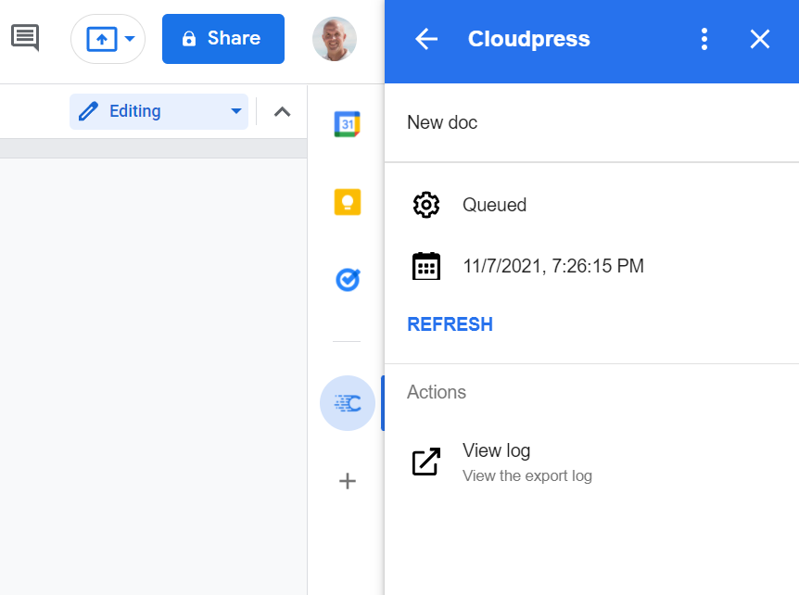Go back using Cloudpress back arrow
Image resolution: width=799 pixels, height=595 pixels.
426,39
